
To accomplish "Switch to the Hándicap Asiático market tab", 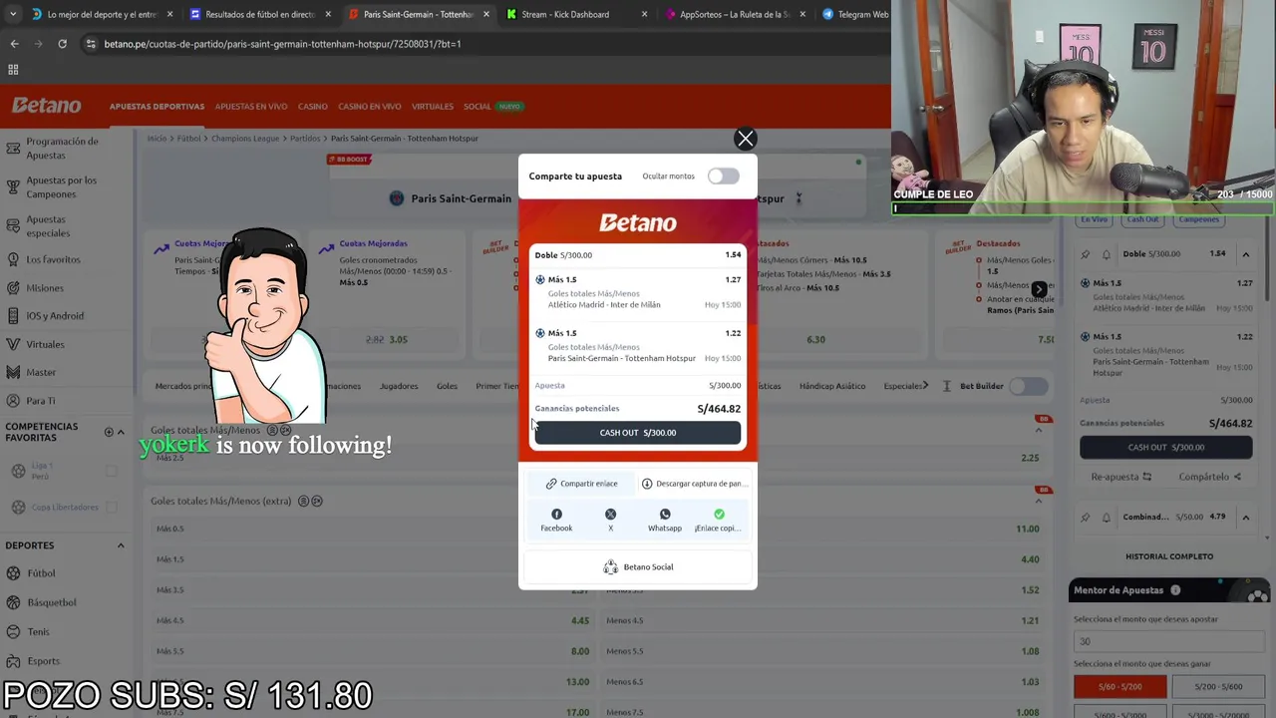I will (x=832, y=386).
